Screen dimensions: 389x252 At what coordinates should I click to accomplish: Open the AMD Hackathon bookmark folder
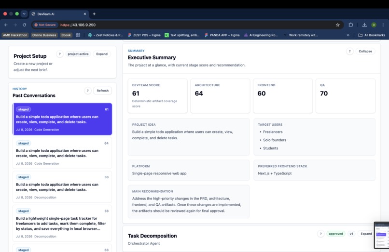tap(15, 35)
